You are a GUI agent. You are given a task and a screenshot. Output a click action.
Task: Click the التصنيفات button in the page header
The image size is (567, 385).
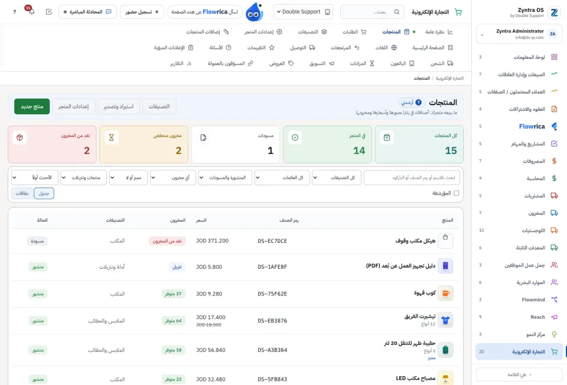159,107
